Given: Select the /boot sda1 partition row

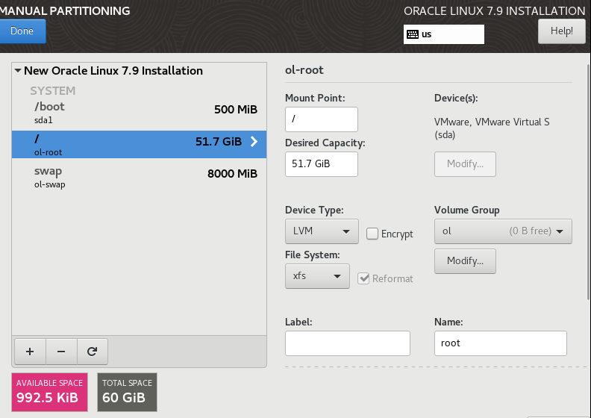Looking at the screenshot, I should [139, 112].
